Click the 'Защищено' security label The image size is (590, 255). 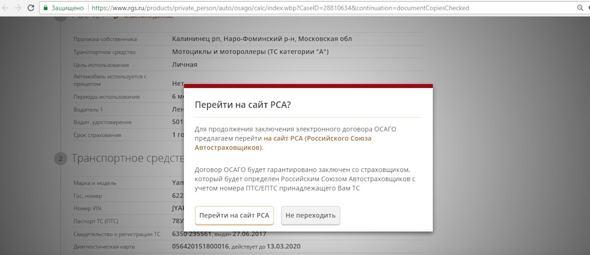pos(68,7)
